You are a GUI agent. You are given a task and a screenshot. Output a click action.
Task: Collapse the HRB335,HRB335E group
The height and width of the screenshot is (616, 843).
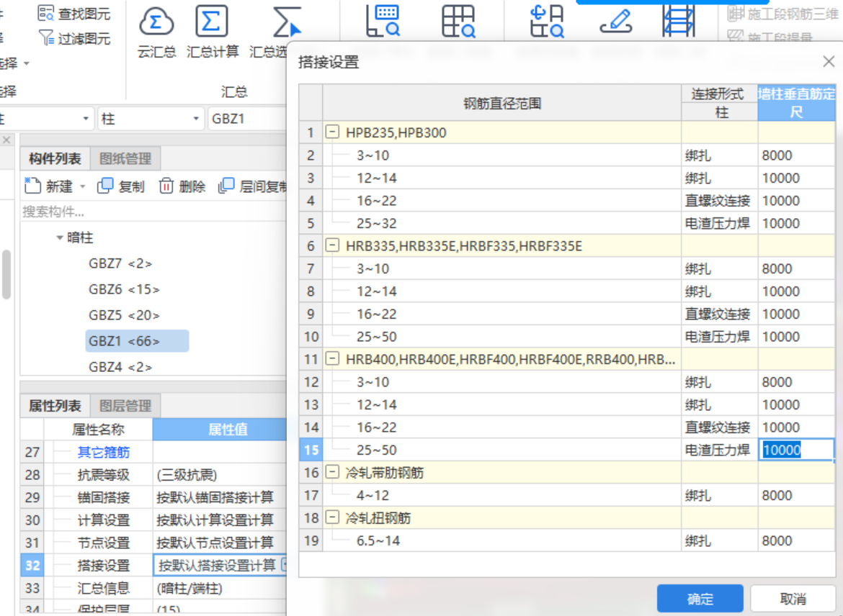pos(332,245)
